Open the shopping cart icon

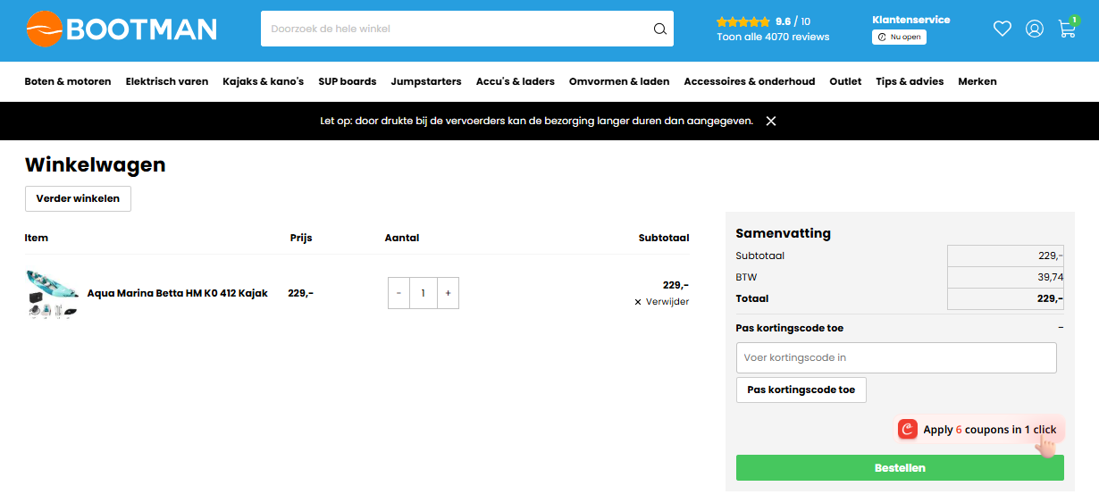coord(1067,29)
